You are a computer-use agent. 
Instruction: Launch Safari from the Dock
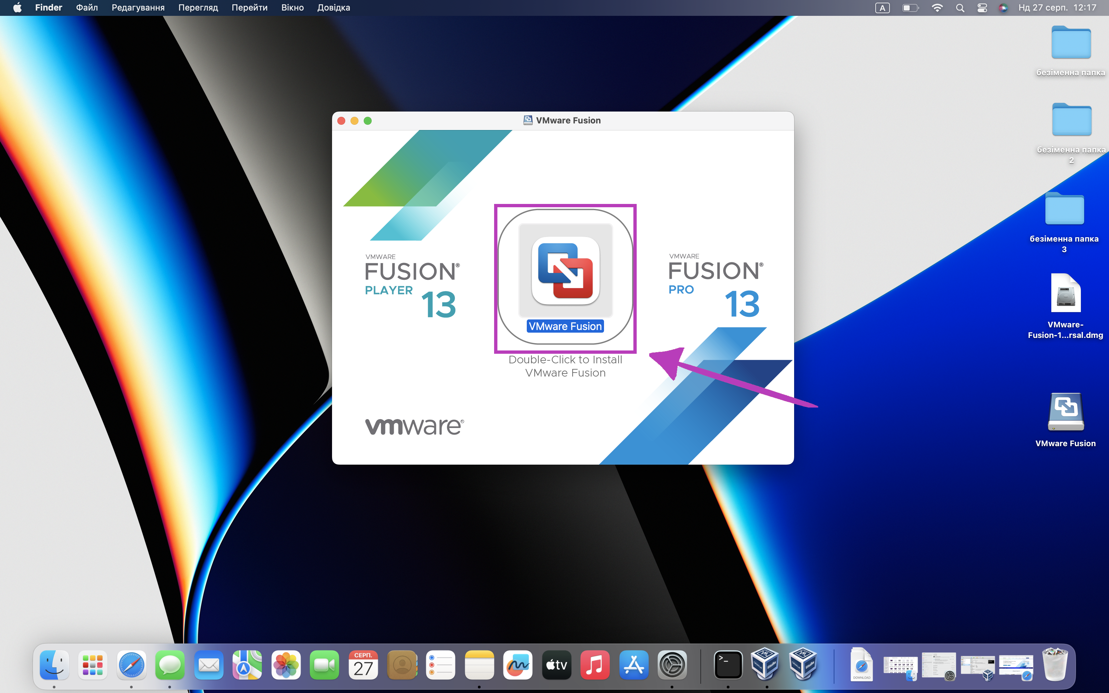click(x=131, y=665)
